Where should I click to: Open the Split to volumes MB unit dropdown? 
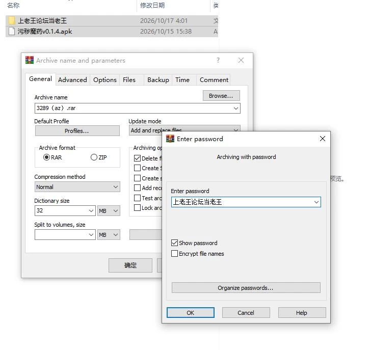pyautogui.click(x=116, y=235)
